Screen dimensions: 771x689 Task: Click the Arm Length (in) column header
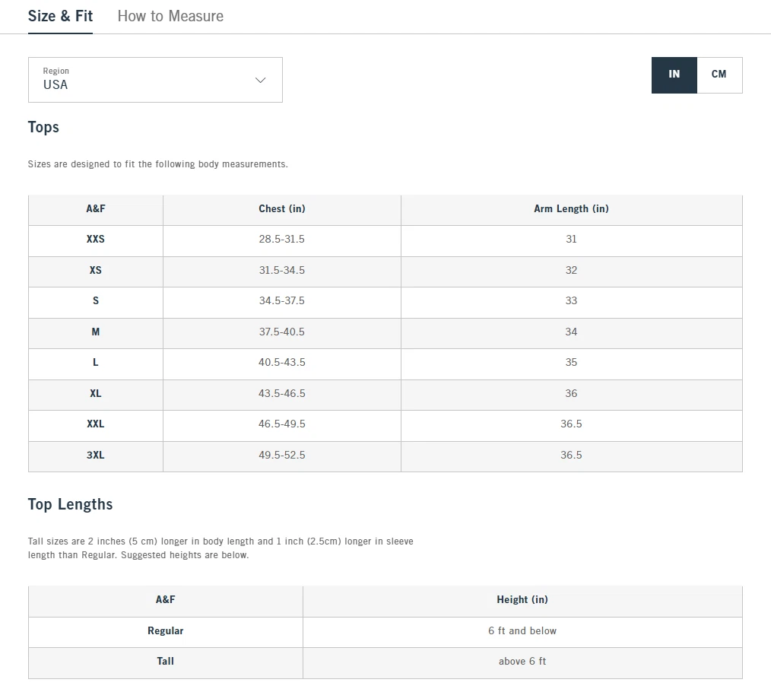(571, 208)
